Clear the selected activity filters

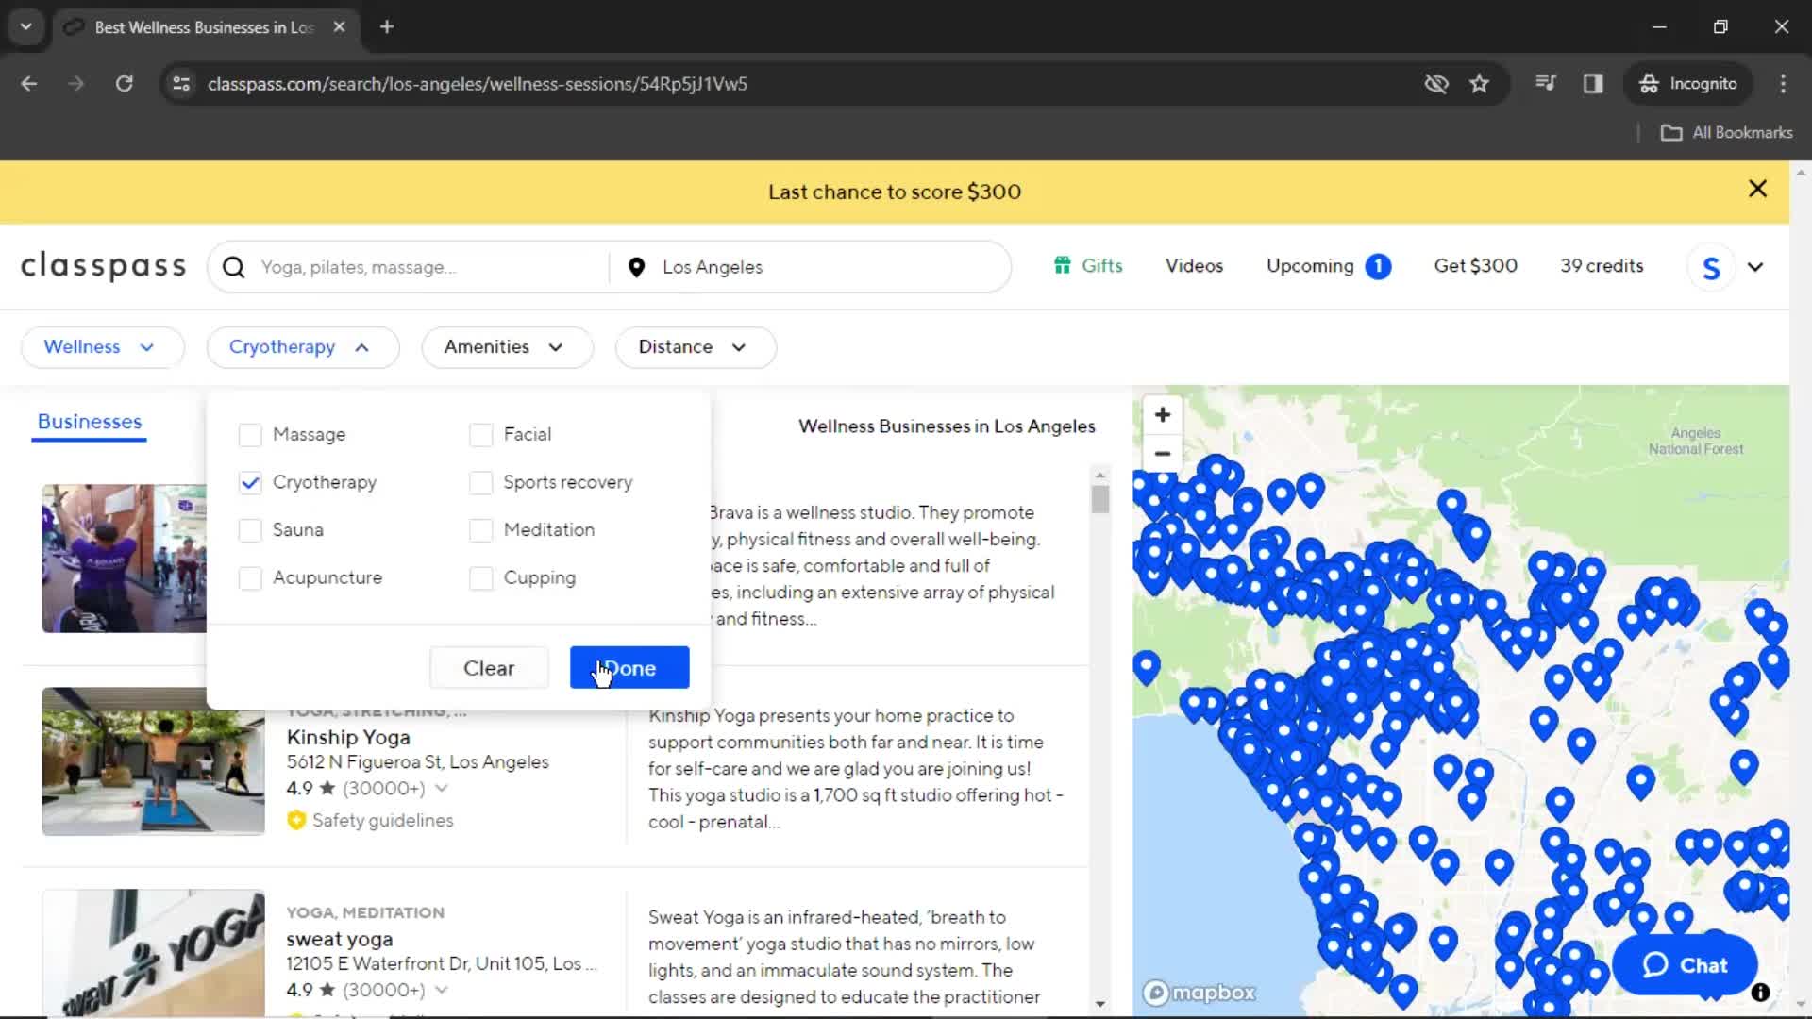489,668
